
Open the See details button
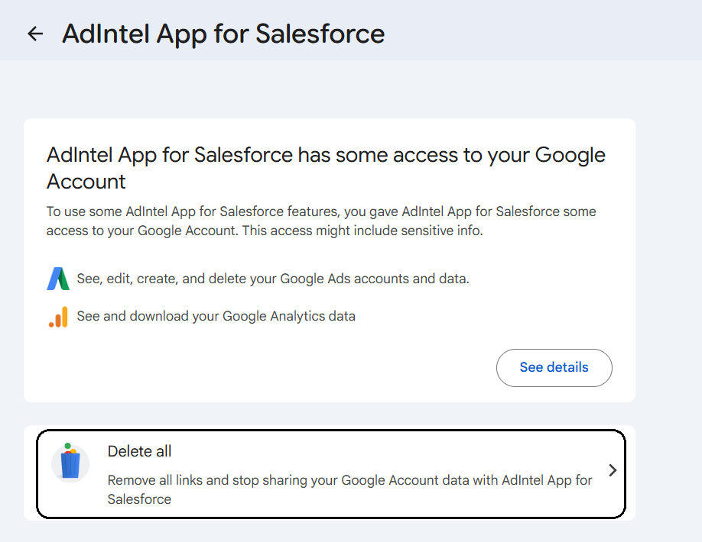554,368
